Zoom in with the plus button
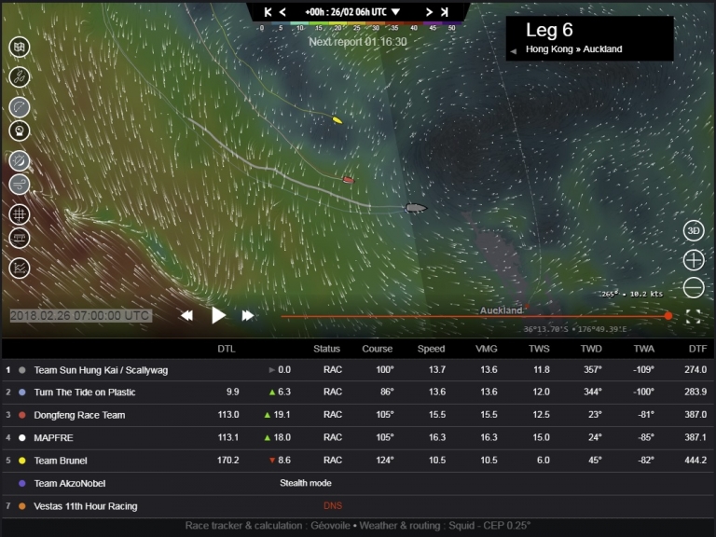 (x=694, y=260)
